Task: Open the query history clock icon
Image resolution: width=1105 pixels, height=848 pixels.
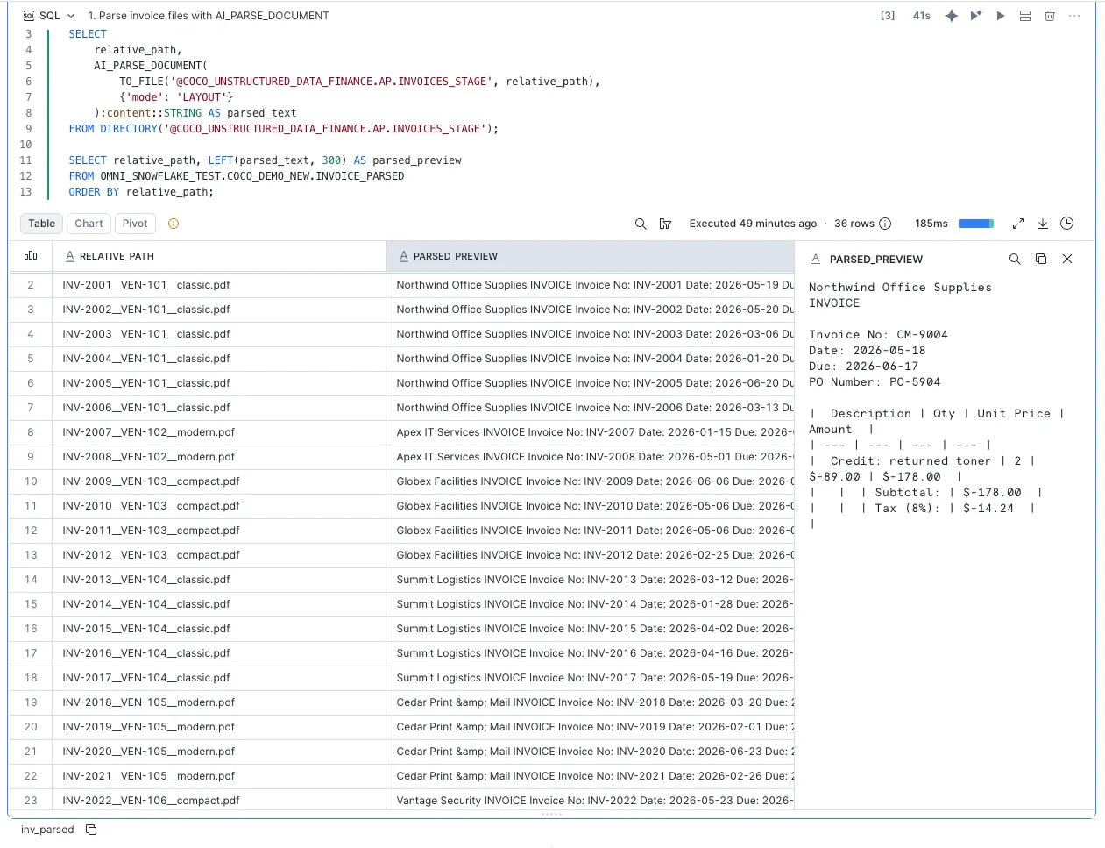Action: [x=1067, y=224]
